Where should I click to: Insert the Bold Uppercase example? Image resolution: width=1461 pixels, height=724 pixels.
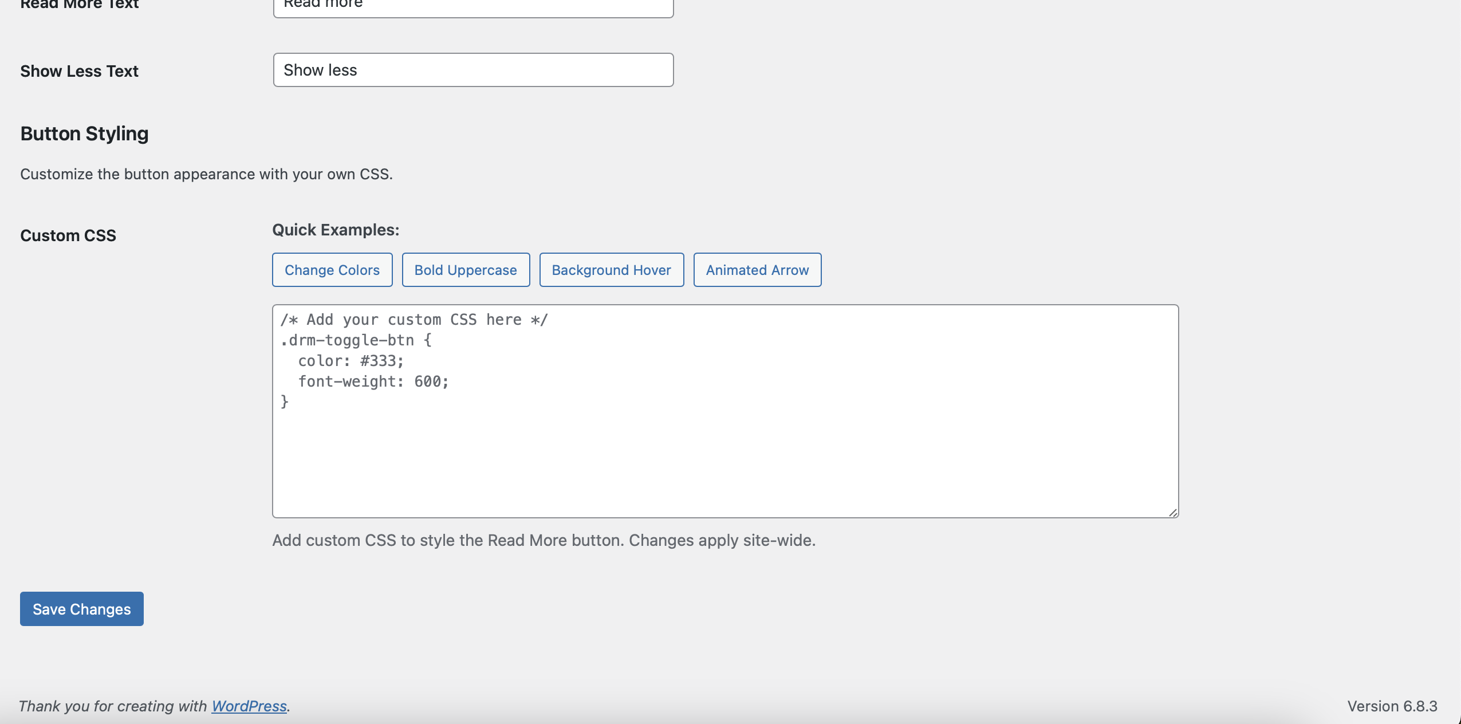466,270
